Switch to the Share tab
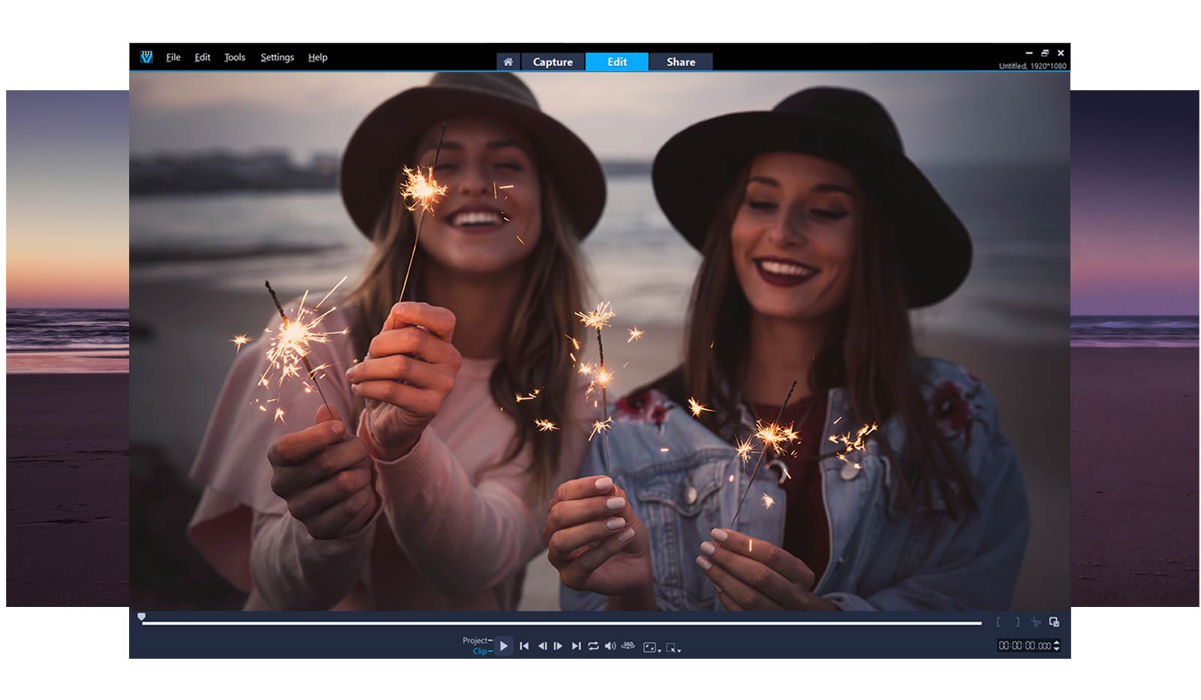 [680, 62]
